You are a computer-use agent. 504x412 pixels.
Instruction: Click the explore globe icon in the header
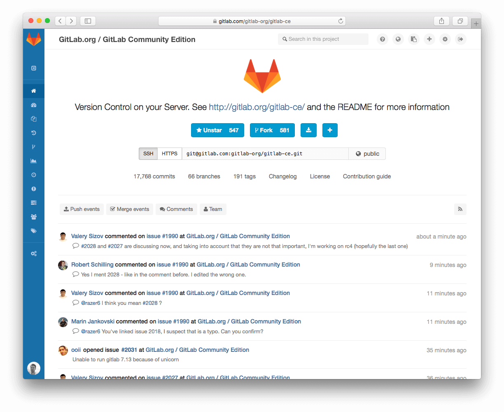coord(398,39)
